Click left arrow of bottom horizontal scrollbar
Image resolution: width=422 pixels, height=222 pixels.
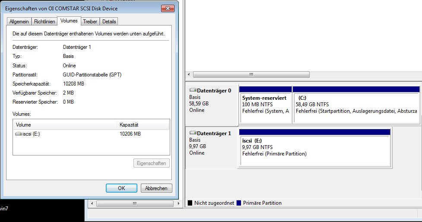click(x=92, y=203)
